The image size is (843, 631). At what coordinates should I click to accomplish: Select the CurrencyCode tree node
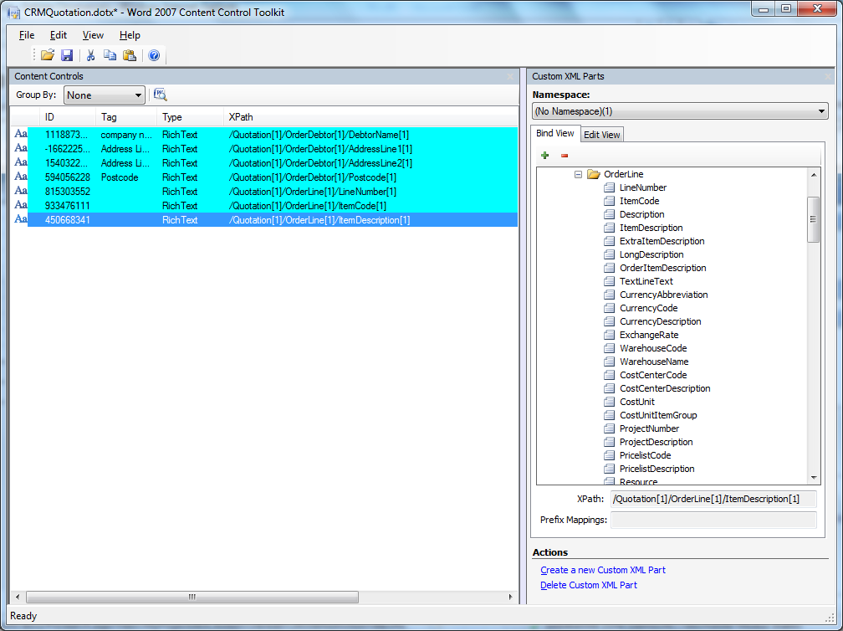coord(648,308)
